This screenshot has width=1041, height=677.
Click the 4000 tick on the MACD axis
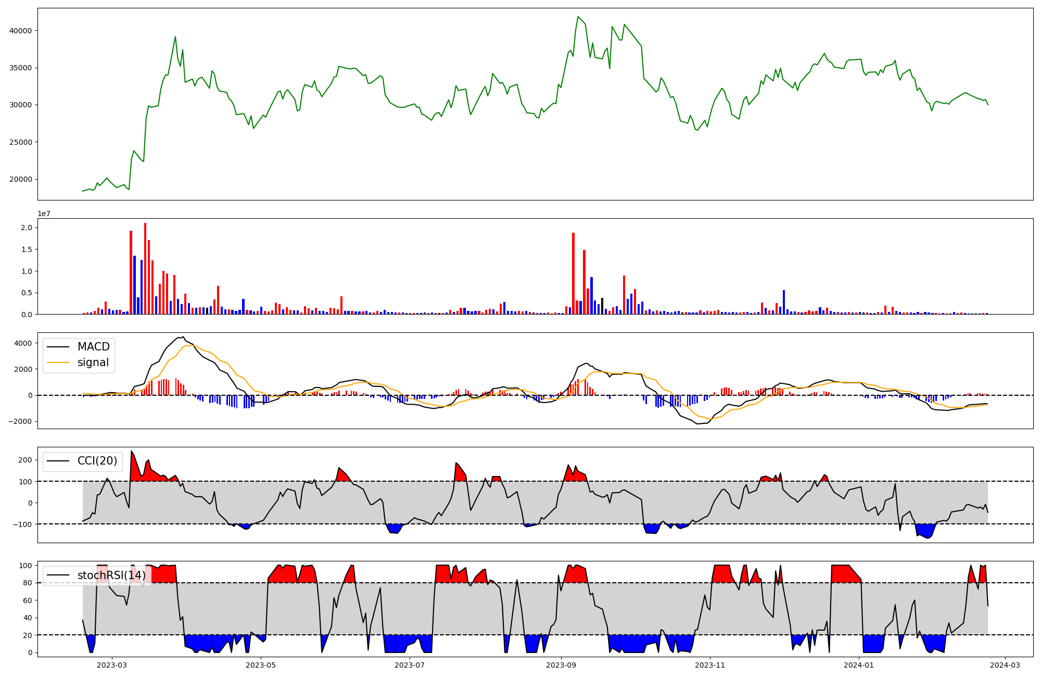(23, 343)
